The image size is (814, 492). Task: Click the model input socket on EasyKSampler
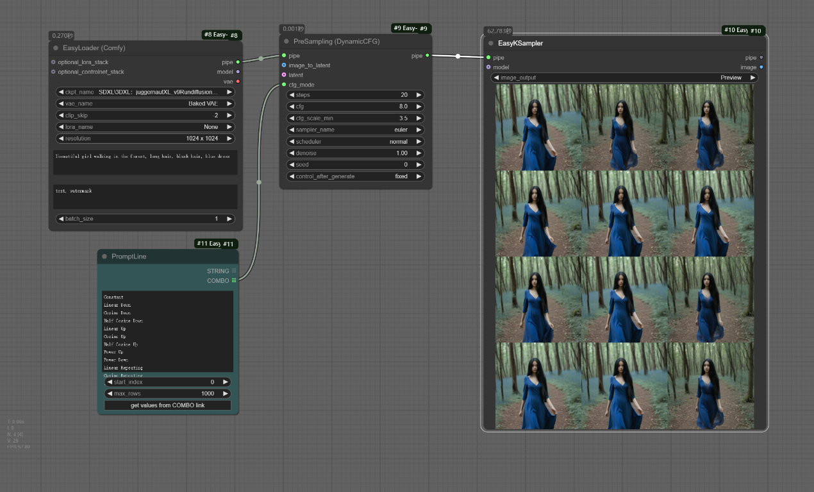488,67
